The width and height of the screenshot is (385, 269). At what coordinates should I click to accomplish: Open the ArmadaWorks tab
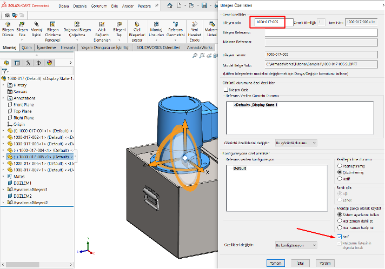200,48
